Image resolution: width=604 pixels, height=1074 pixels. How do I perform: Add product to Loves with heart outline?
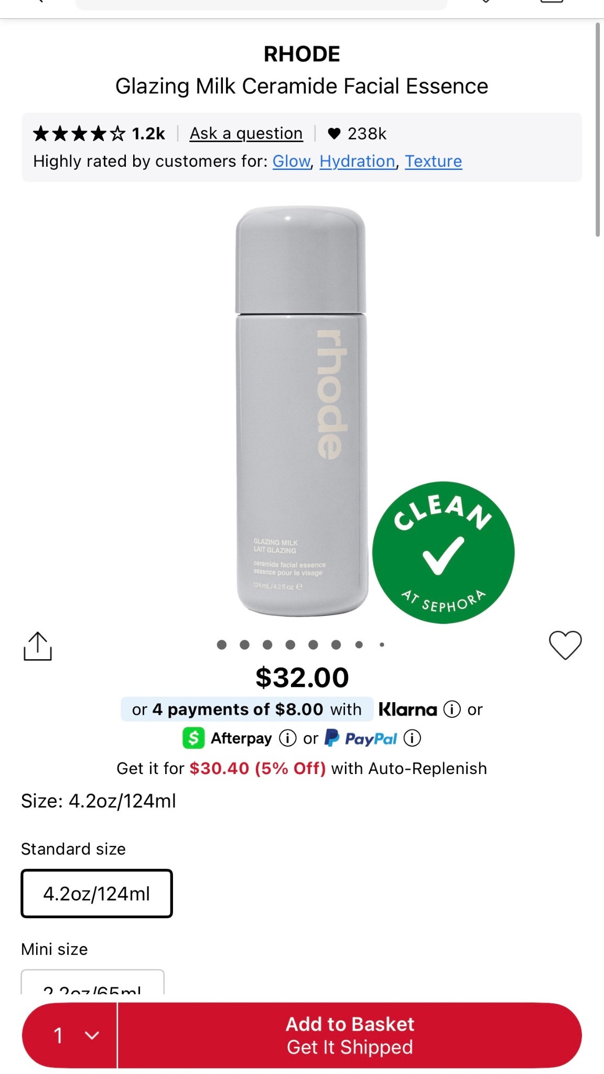coord(565,645)
